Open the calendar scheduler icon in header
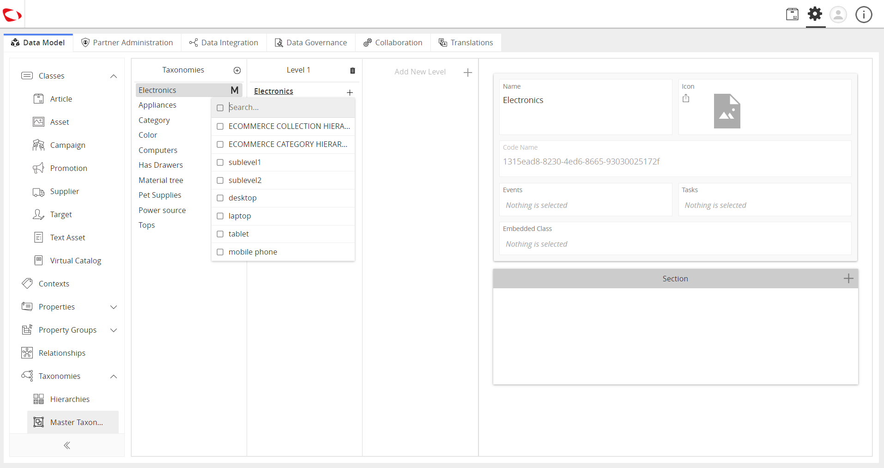This screenshot has width=884, height=468. point(792,14)
